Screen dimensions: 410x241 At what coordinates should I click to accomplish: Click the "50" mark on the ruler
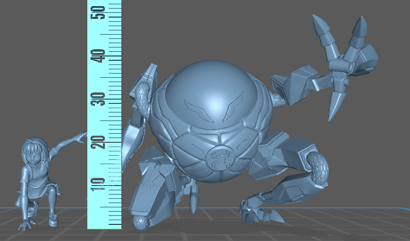click(x=98, y=13)
